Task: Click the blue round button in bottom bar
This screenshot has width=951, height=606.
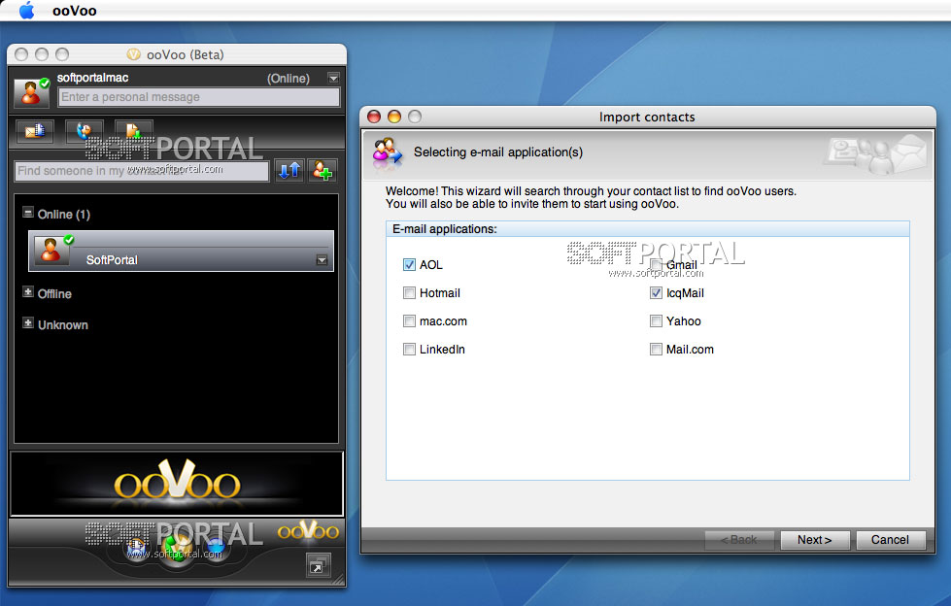Action: (216, 547)
